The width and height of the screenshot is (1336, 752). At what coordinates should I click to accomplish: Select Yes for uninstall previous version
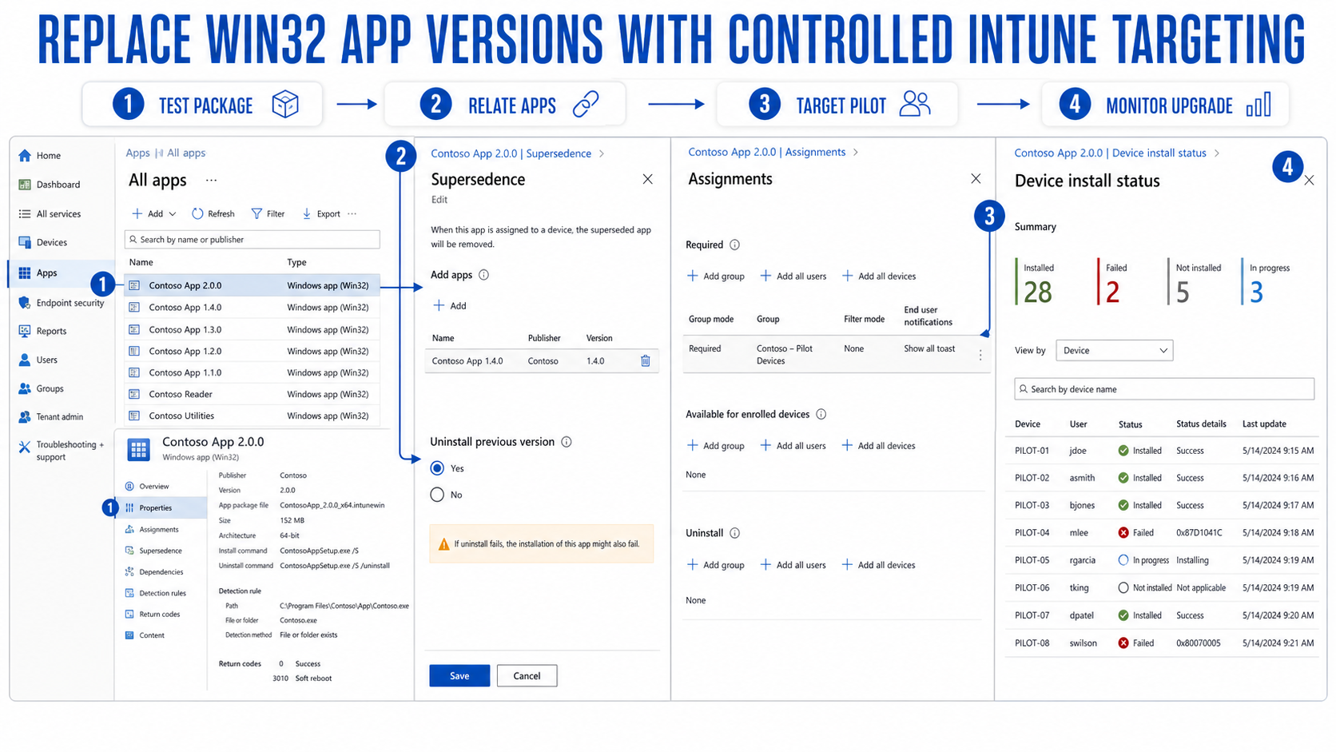(x=437, y=468)
